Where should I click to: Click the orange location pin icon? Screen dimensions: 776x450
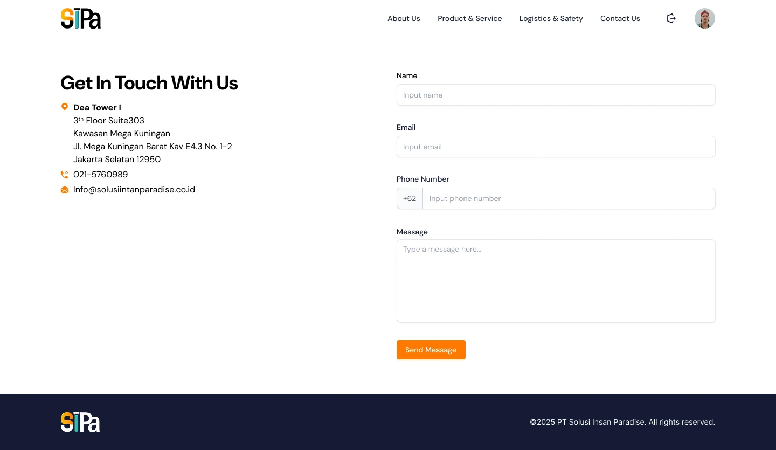point(65,107)
